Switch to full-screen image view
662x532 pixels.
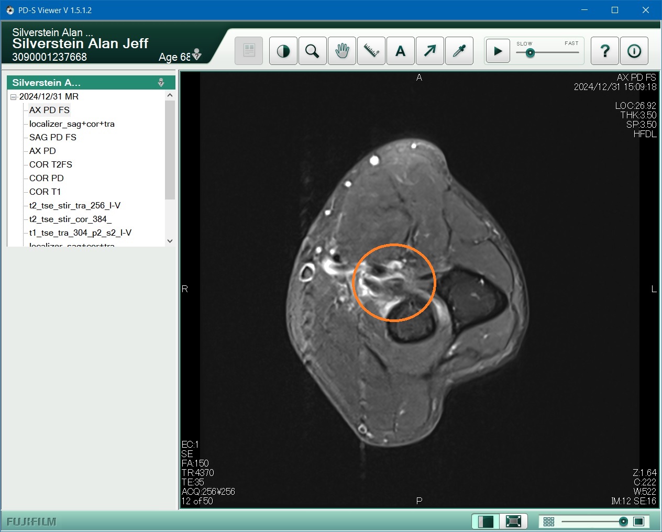tap(513, 522)
